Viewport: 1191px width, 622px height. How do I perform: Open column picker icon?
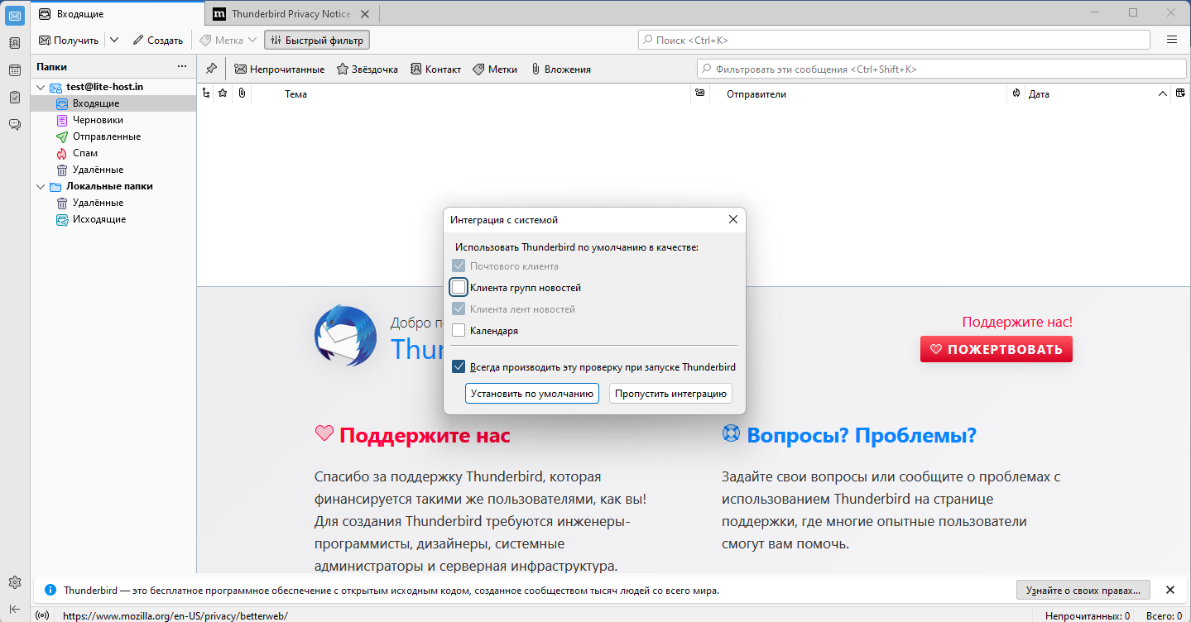pyautogui.click(x=1180, y=93)
